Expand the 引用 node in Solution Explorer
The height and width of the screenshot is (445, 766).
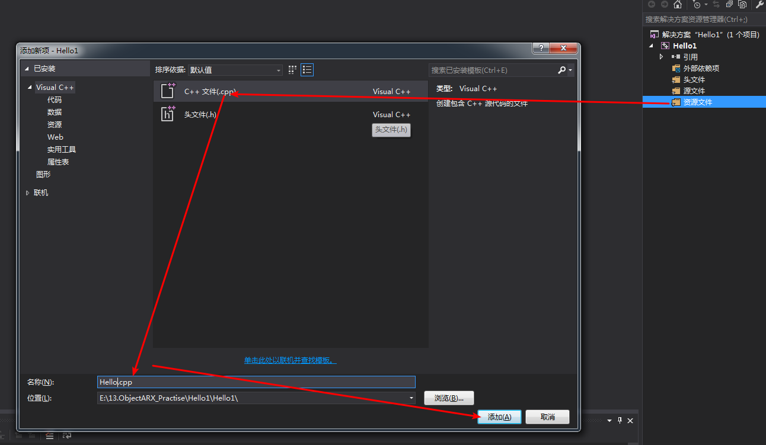pyautogui.click(x=662, y=57)
